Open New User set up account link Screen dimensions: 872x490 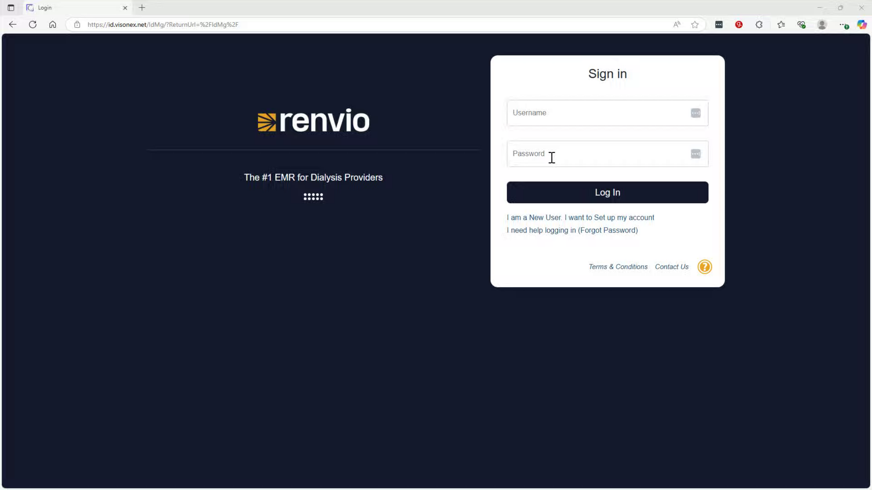click(580, 217)
